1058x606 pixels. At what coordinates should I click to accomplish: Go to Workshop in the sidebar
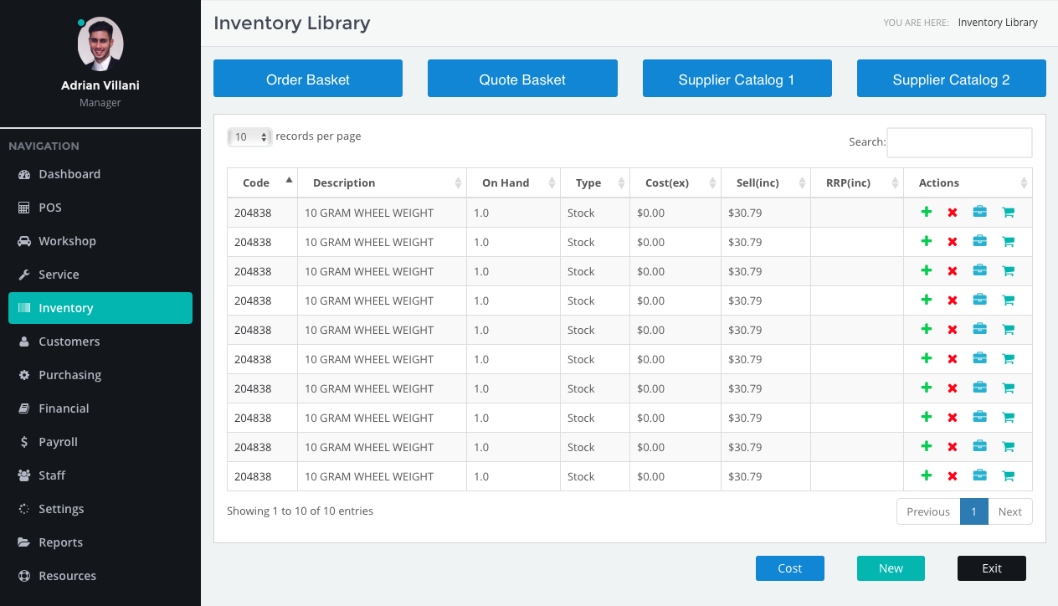(67, 241)
